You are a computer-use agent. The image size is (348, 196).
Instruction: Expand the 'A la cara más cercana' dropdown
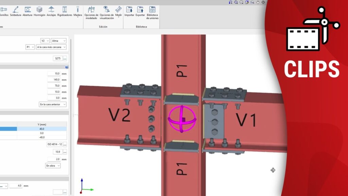(51, 47)
